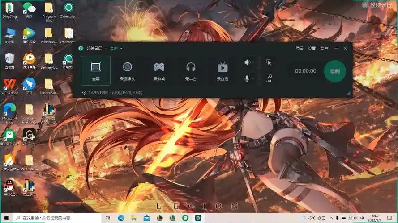Choose audio-only recording headphones icon

(191, 71)
